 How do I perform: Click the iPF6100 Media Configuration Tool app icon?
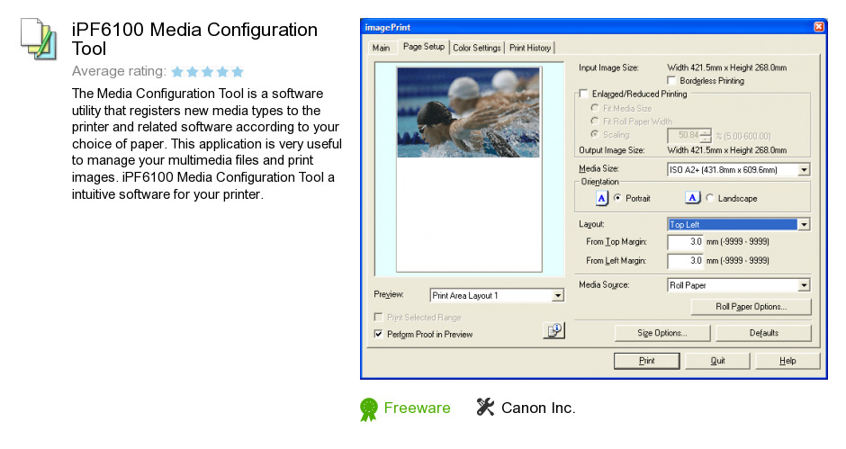(x=39, y=39)
